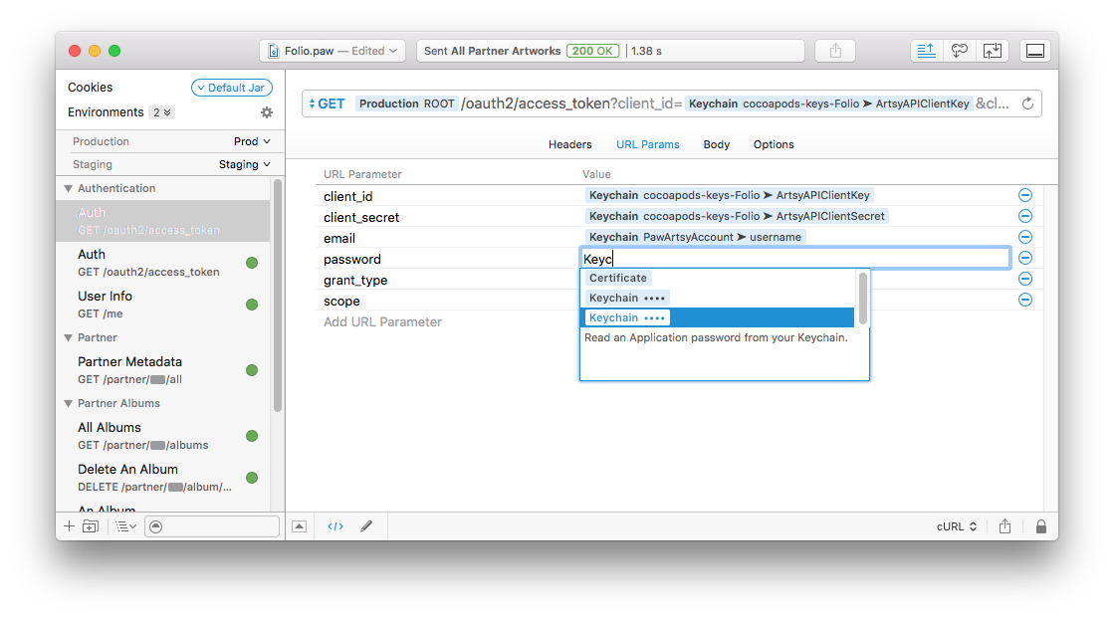This screenshot has height=620, width=1114.
Task: Change the GET HTTP method selector
Action: (x=327, y=103)
